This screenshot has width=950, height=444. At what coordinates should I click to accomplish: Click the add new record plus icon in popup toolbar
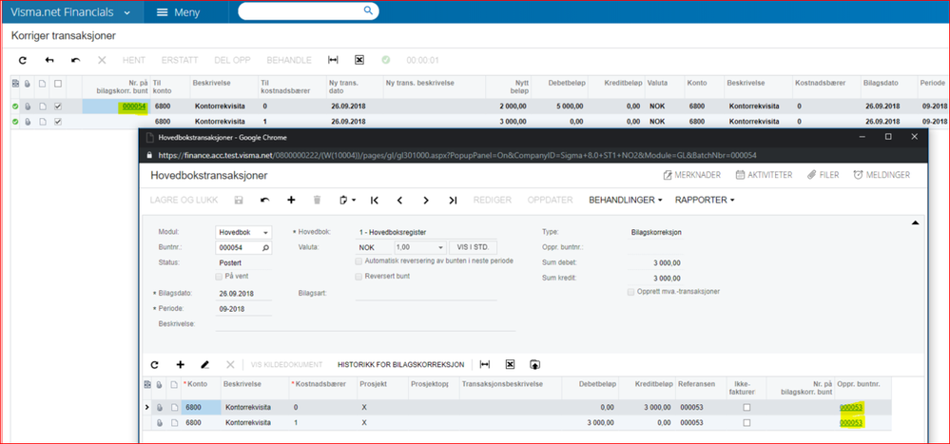point(291,200)
